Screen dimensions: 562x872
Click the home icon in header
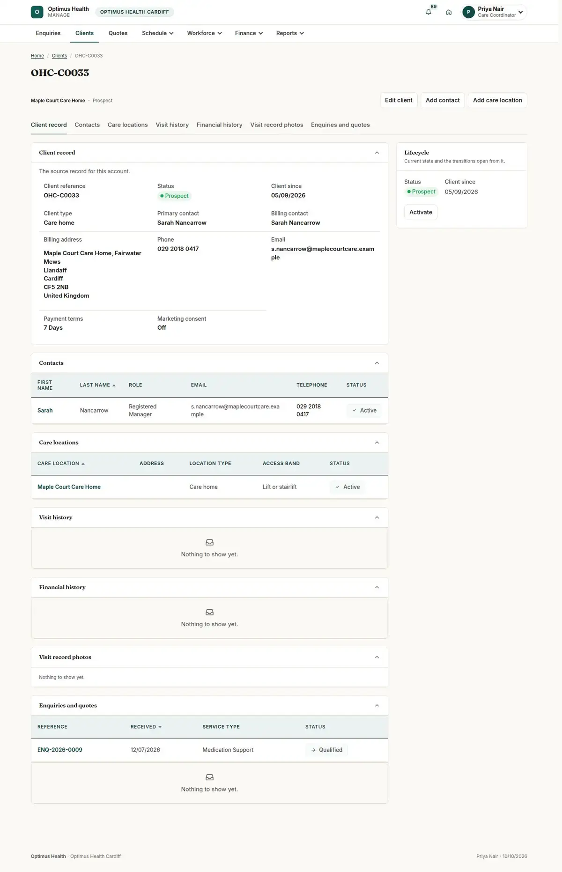click(449, 12)
